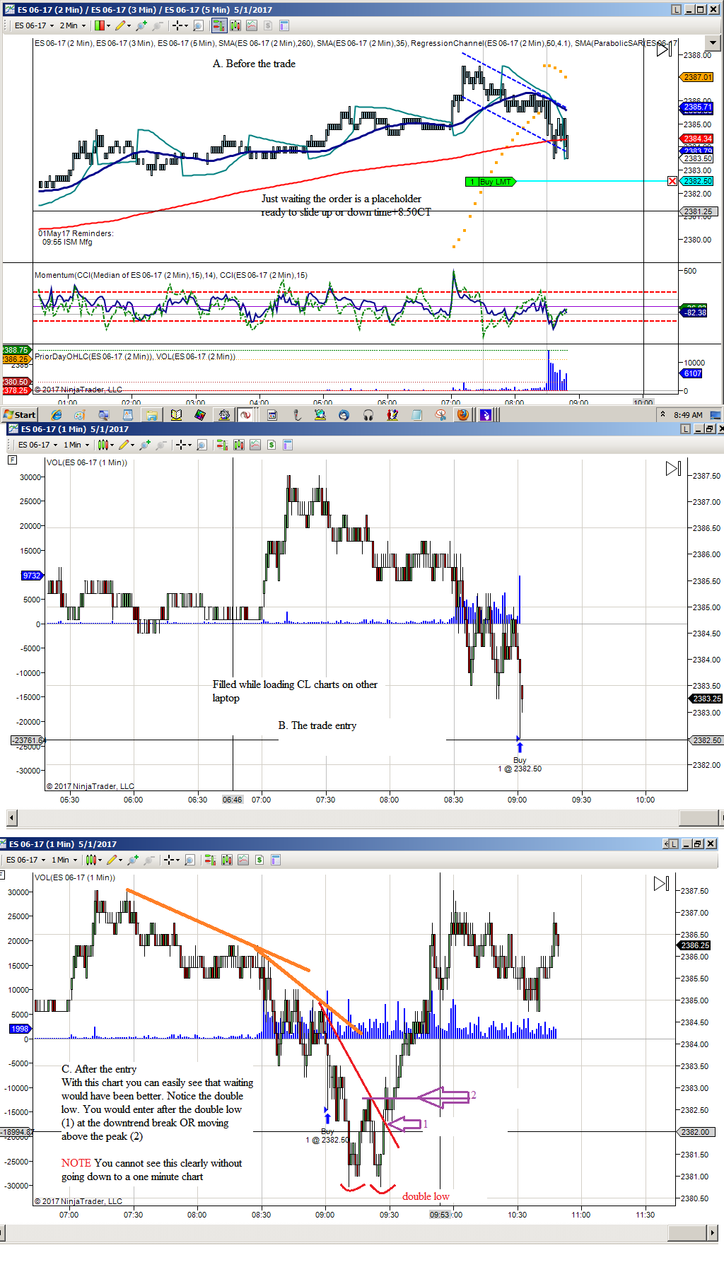Click the scroll-to-latest-bar arrow in the top chart
724x1284 pixels.
point(663,49)
